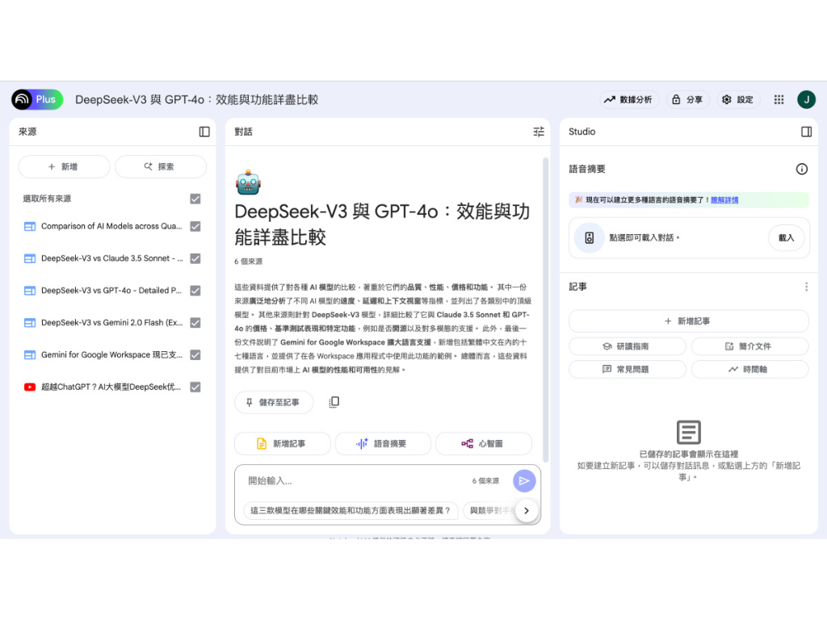Open source 'DeepSeek-V3 vs GPT-4o - Detailed P...'

[x=111, y=291]
